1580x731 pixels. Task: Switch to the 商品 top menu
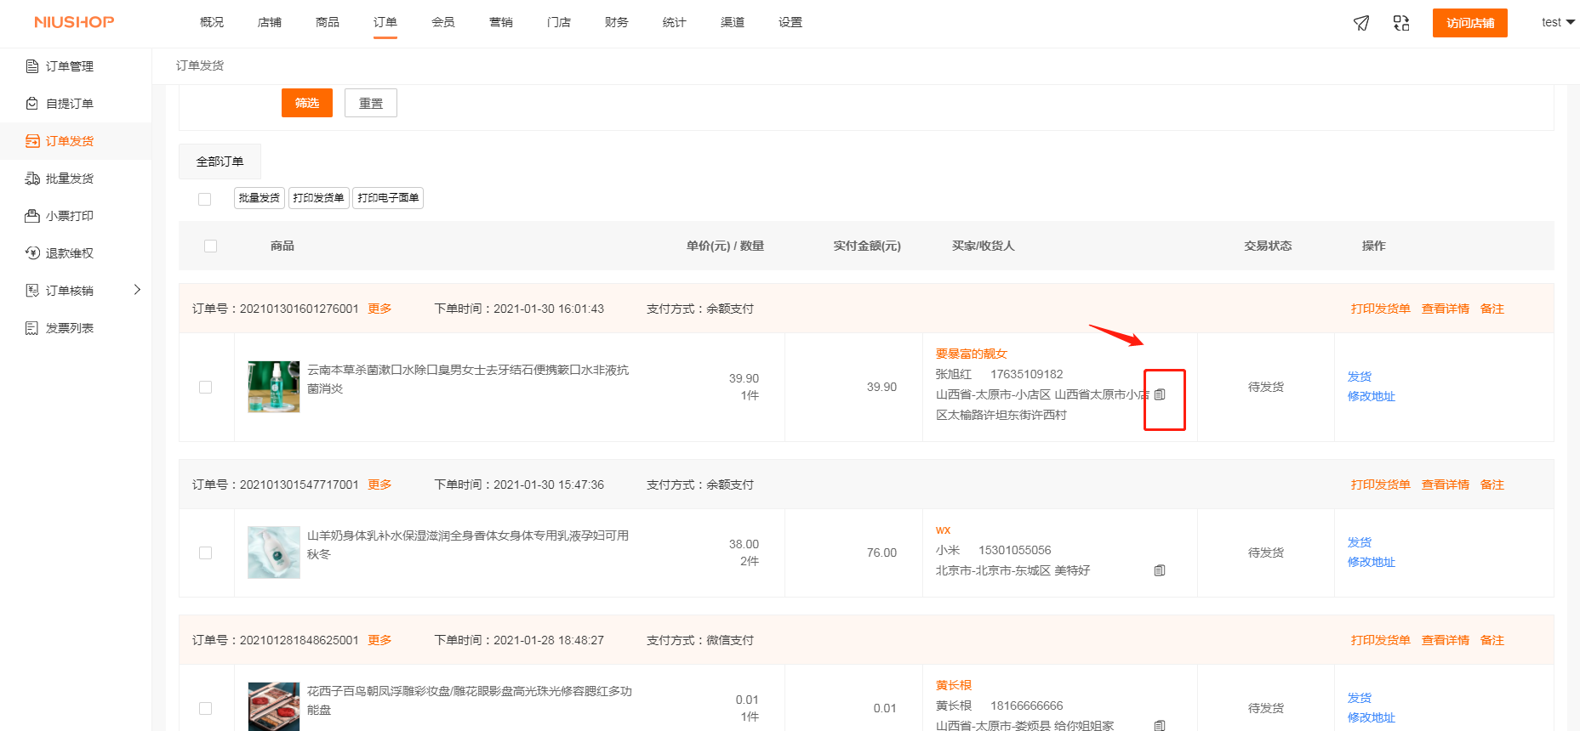point(327,22)
